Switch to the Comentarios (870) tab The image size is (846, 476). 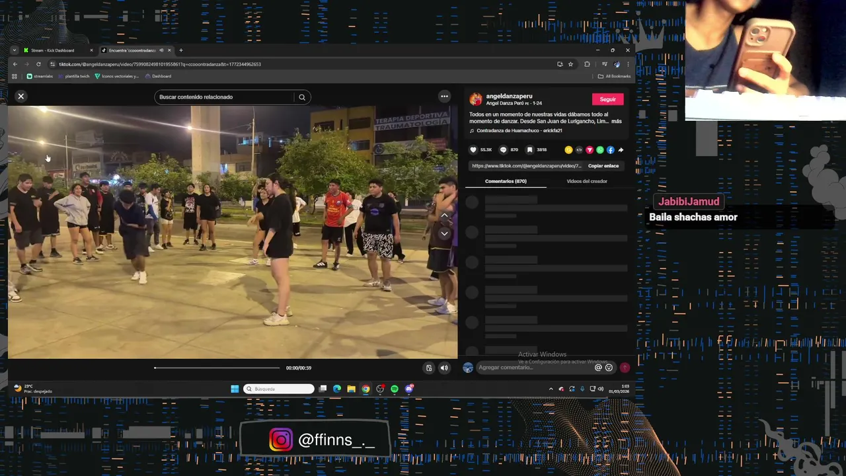click(x=506, y=181)
